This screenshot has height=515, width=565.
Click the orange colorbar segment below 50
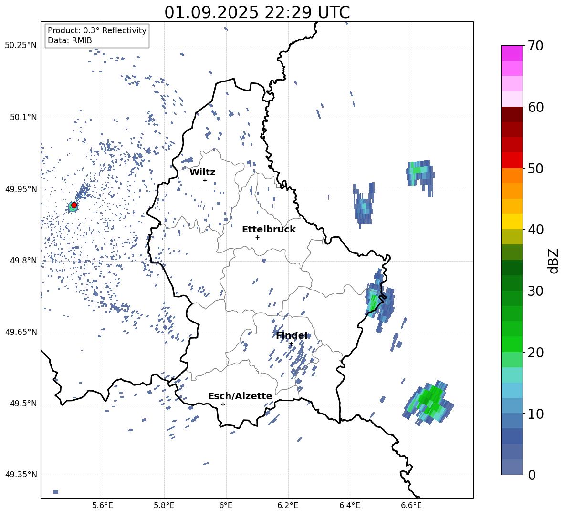512,176
